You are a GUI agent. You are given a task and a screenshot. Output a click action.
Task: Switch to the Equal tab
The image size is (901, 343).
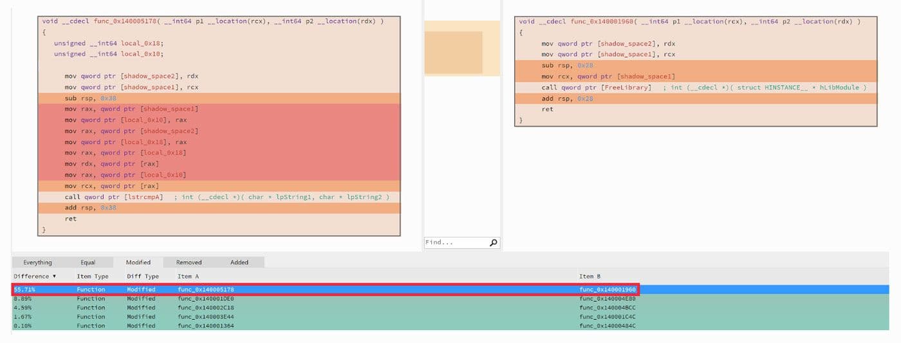(88, 263)
